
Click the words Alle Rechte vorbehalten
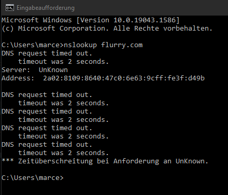point(163,29)
